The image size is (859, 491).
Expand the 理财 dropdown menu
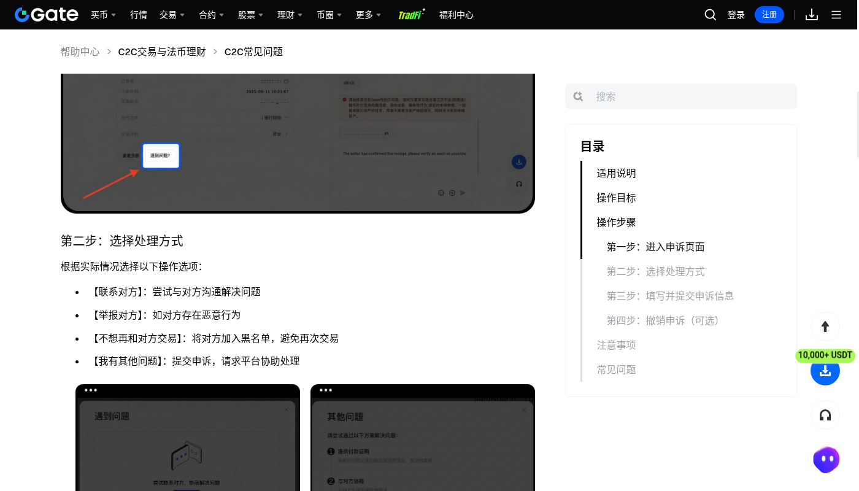tap(290, 15)
